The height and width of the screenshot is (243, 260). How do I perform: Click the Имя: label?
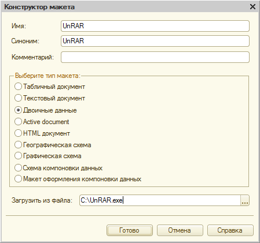pyautogui.click(x=19, y=26)
